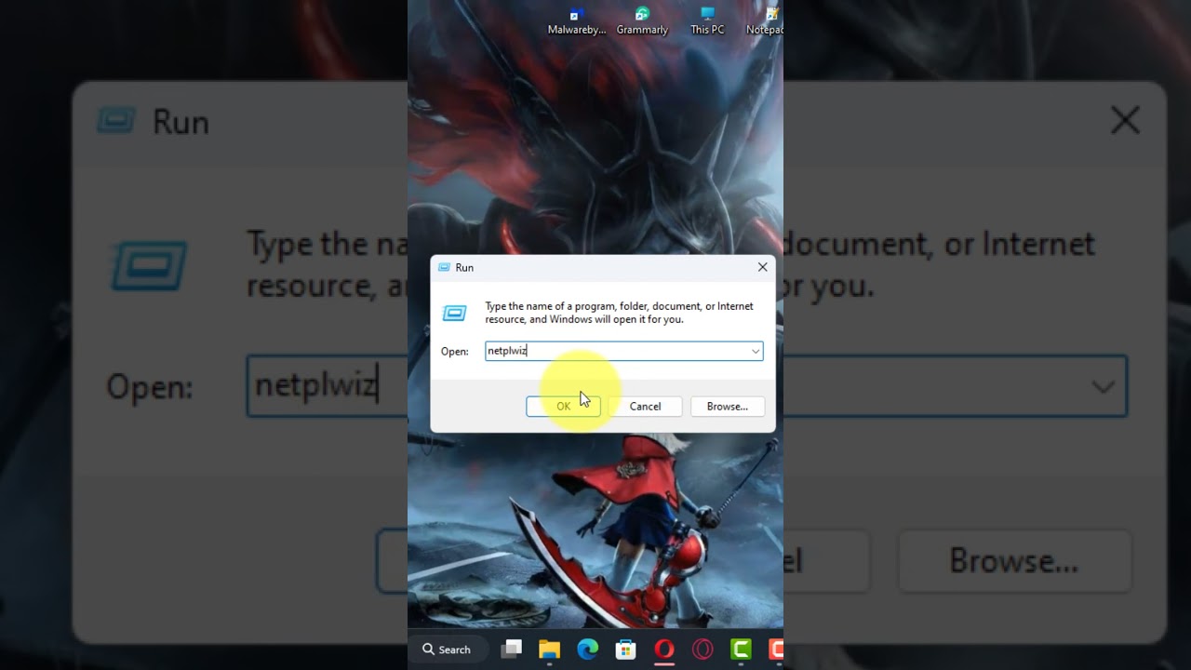This screenshot has height=670, width=1191.
Task: Open green Camtasia icon in taskbar
Action: point(741,650)
